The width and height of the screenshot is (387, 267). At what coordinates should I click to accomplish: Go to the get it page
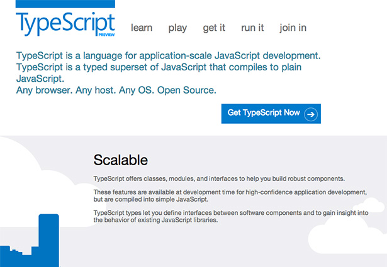click(214, 28)
